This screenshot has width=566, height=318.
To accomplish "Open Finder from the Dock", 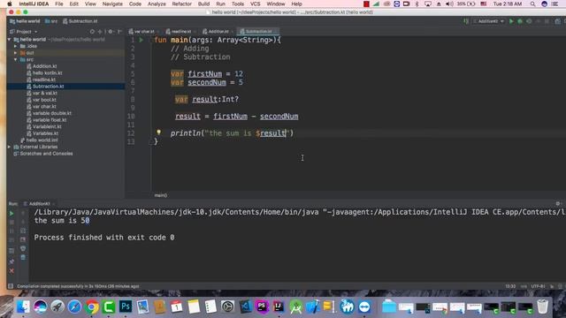I will click(23, 307).
